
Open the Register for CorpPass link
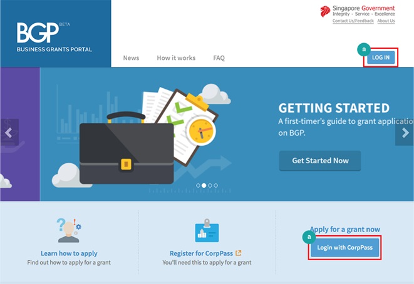(201, 253)
